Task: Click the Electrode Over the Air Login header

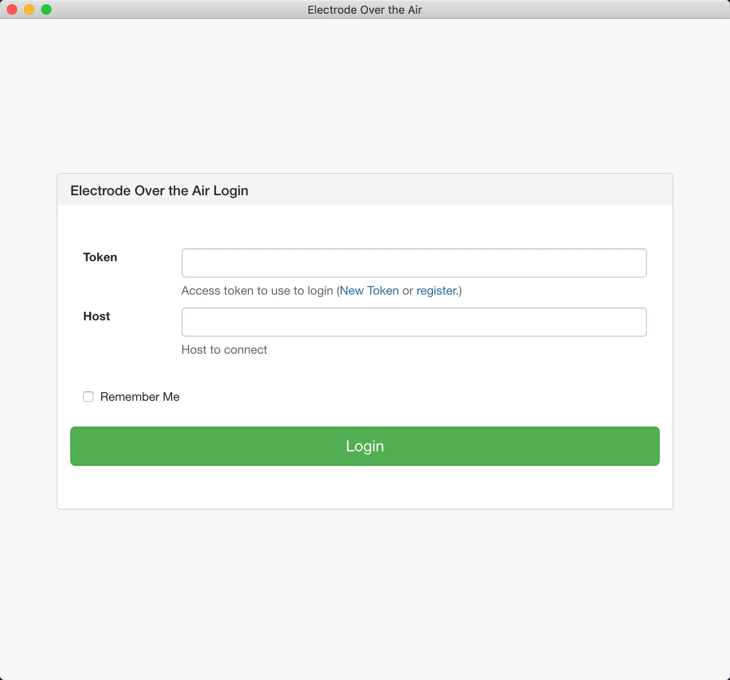Action: pos(159,191)
